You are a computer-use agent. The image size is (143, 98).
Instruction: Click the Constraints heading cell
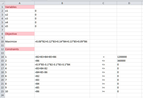point(20,49)
